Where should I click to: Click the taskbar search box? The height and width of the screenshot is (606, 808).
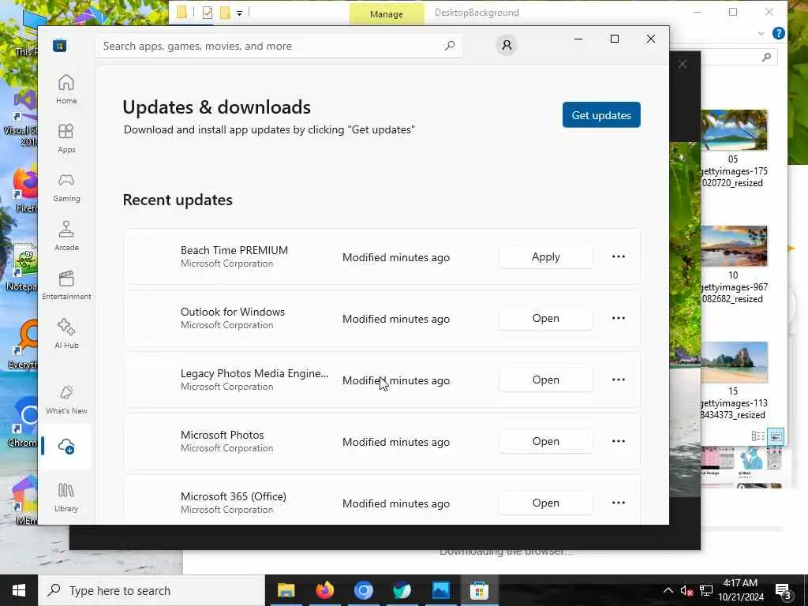pos(151,590)
